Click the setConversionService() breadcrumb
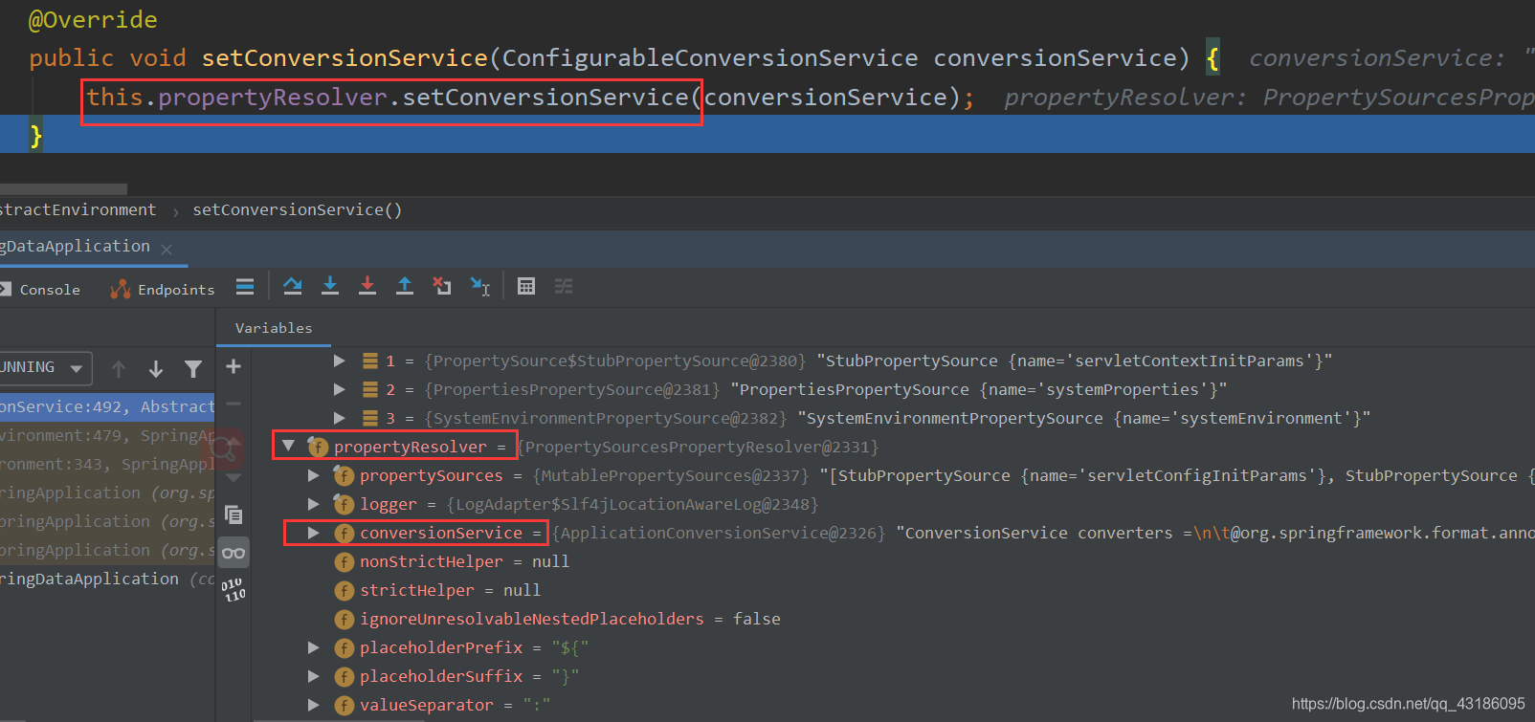 [x=297, y=209]
